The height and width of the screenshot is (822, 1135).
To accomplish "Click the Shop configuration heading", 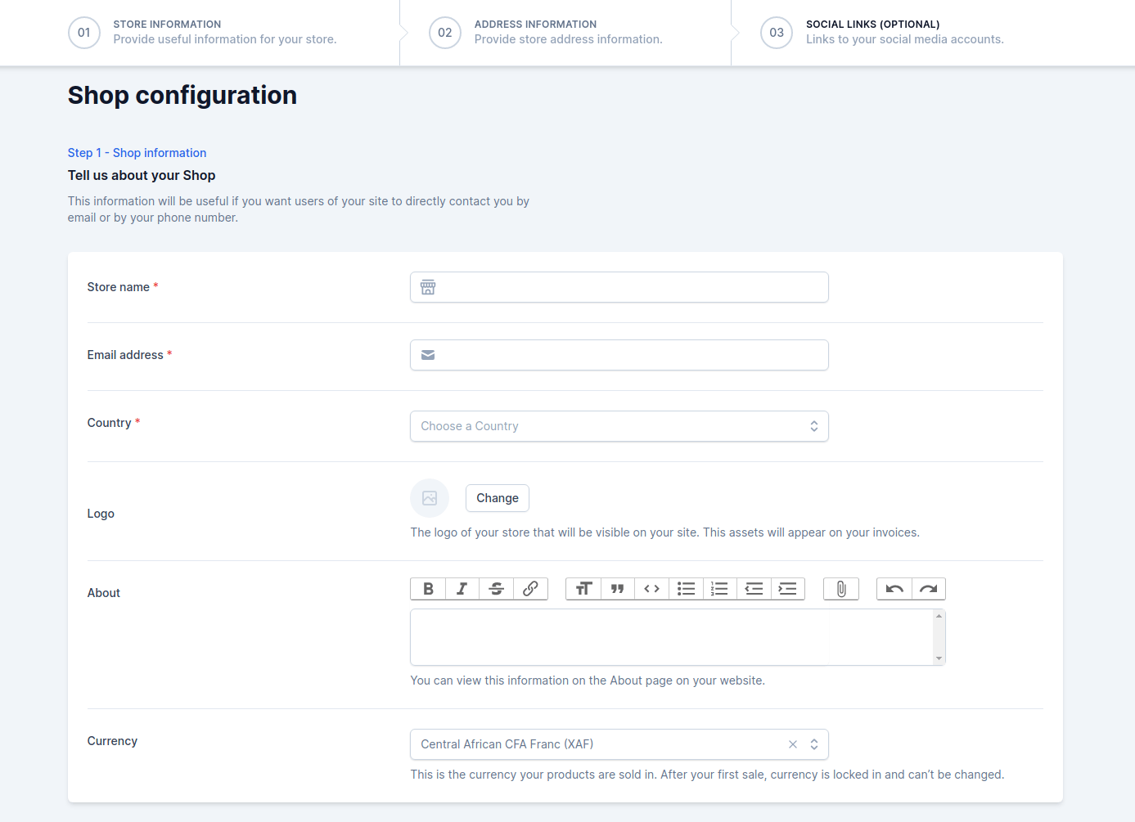I will click(182, 95).
